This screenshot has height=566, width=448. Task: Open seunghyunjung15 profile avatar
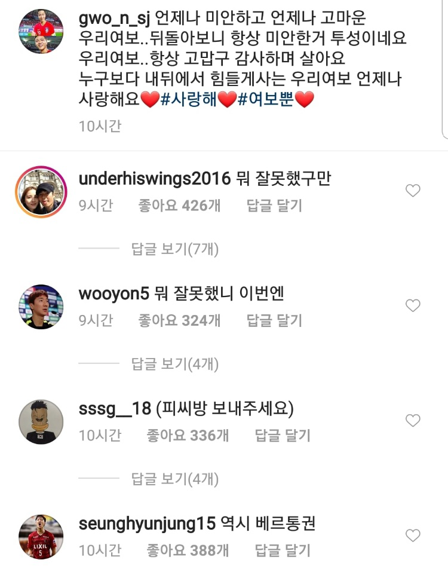(41, 537)
